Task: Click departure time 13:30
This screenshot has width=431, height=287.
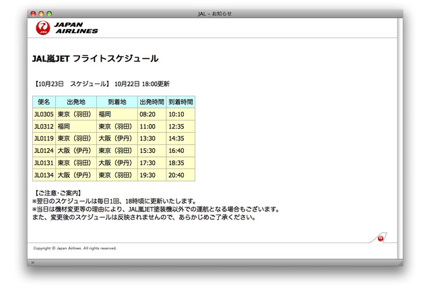Action: point(147,139)
